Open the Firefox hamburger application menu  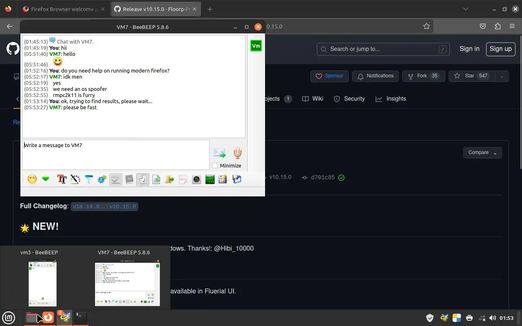pyautogui.click(x=512, y=26)
